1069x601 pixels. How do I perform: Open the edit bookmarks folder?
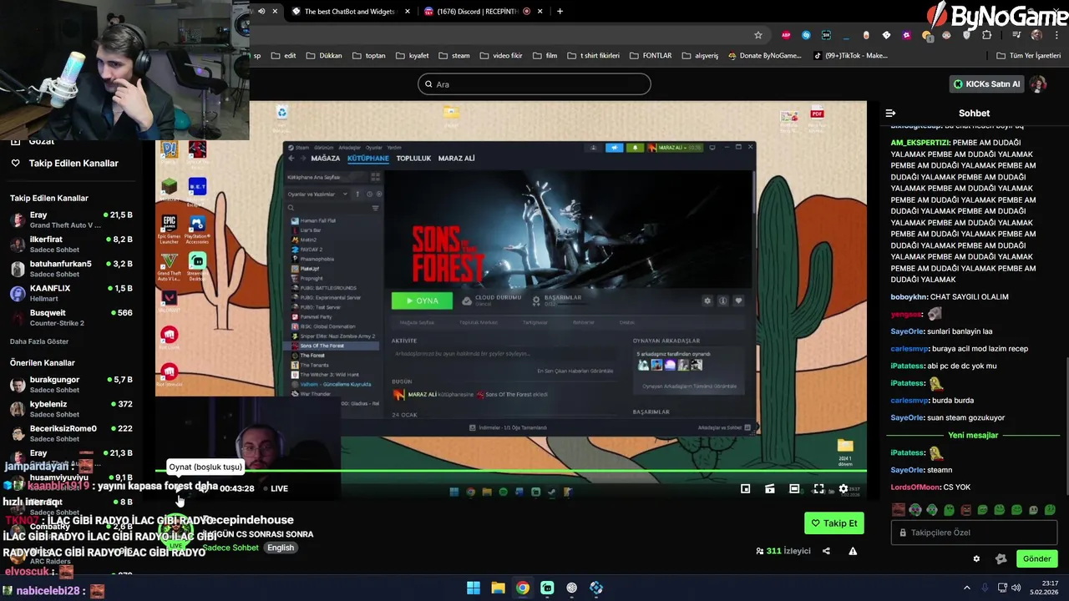[283, 56]
